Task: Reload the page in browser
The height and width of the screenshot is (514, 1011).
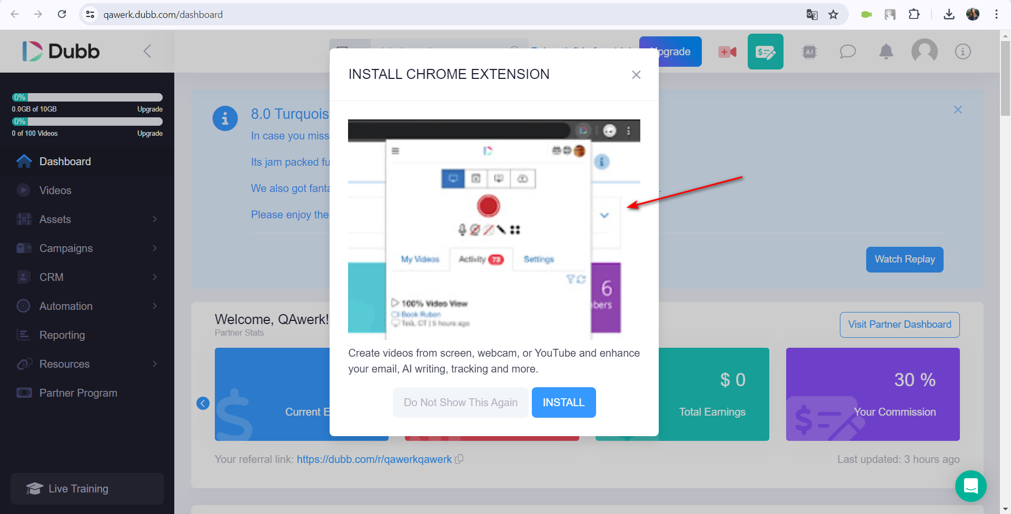Action: [62, 14]
